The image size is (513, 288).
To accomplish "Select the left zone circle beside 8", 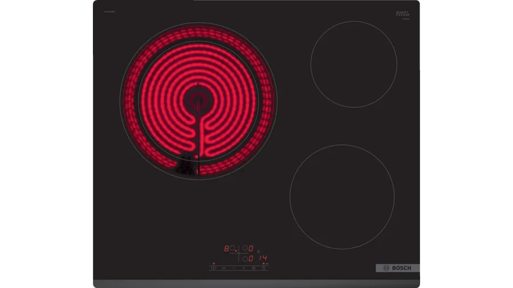I will pyautogui.click(x=232, y=248).
